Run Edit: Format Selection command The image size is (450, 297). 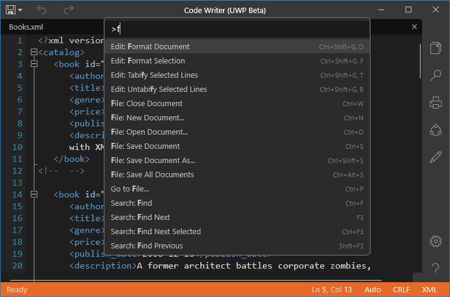237,61
